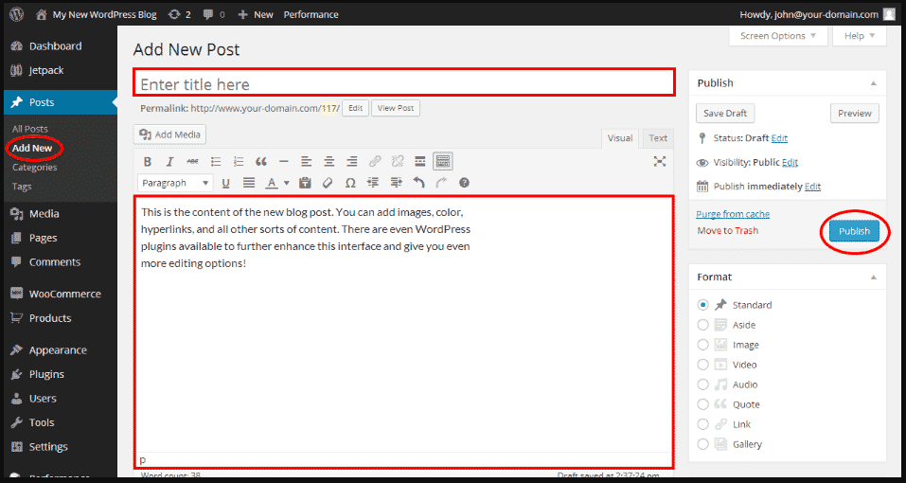The height and width of the screenshot is (483, 906).
Task: Click Purge from cache link
Action: click(x=733, y=214)
